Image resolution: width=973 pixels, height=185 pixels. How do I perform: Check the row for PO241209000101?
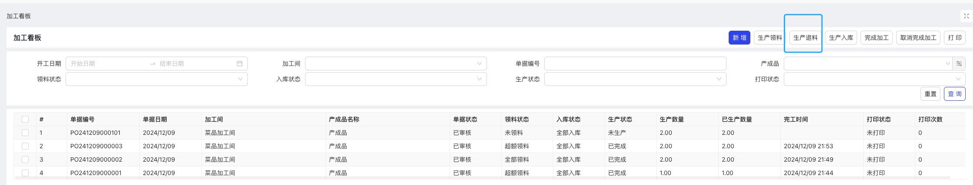(x=25, y=133)
